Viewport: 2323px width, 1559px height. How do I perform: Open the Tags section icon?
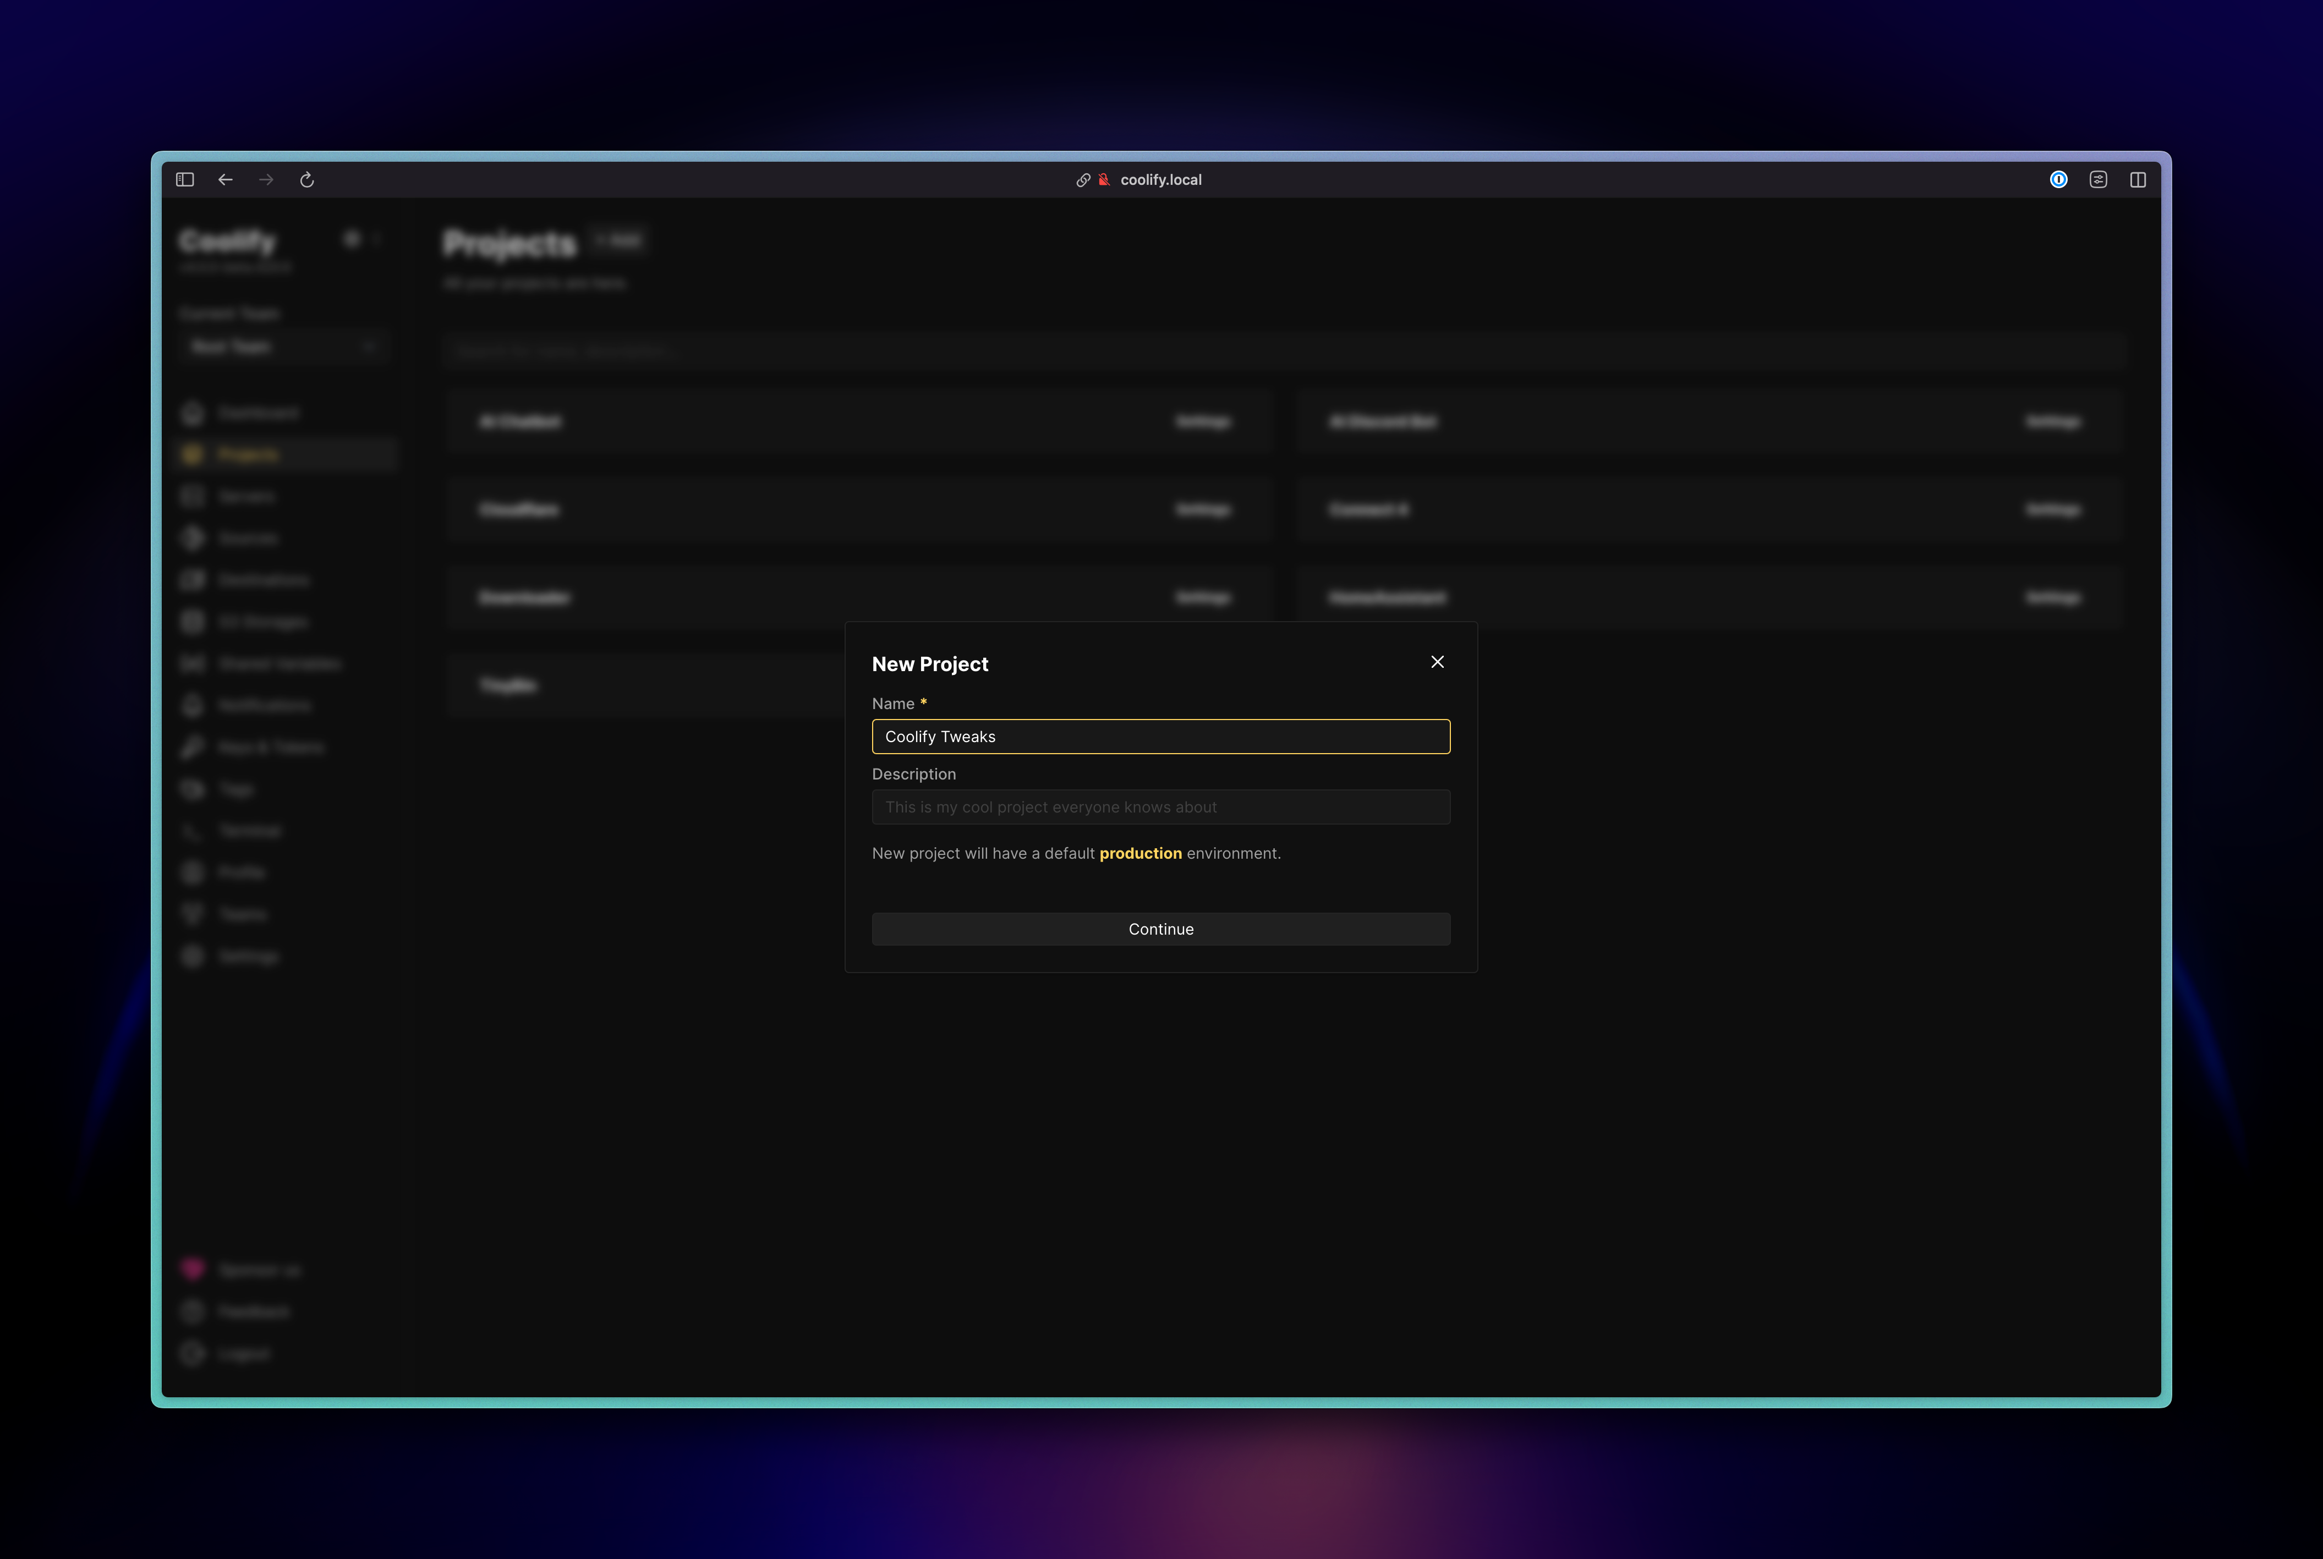(192, 788)
